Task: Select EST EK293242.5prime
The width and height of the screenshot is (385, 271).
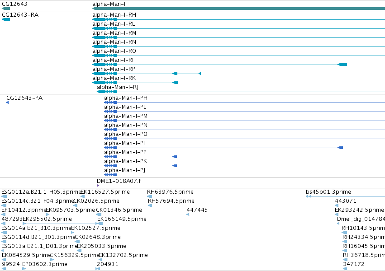Action: tap(359, 210)
